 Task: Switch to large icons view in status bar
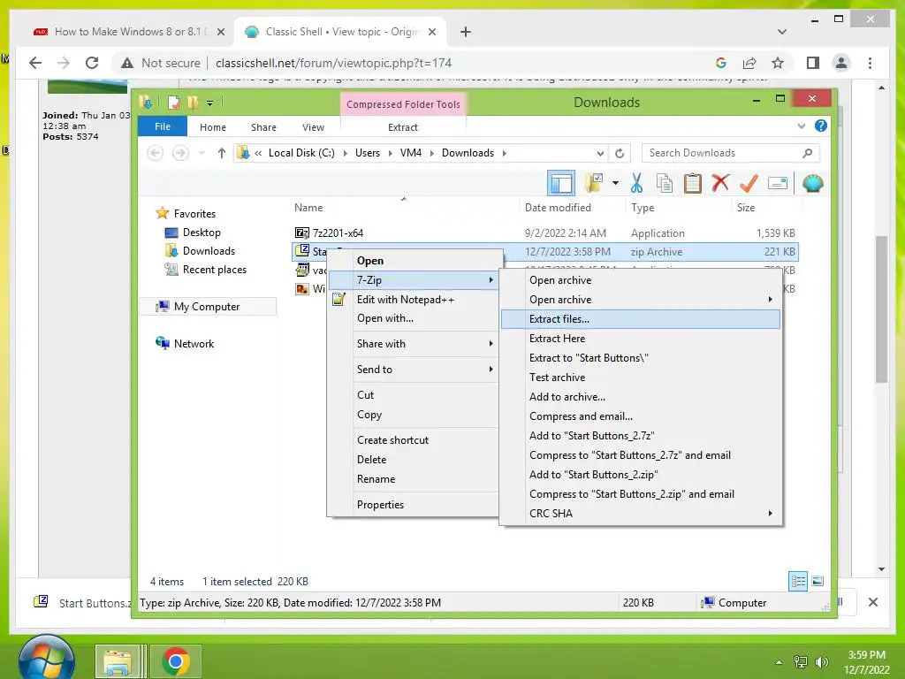[x=818, y=581]
